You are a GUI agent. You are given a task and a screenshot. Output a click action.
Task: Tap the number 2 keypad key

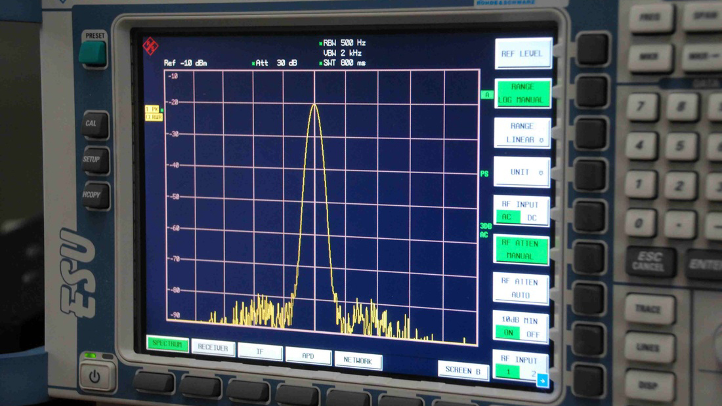click(x=680, y=186)
